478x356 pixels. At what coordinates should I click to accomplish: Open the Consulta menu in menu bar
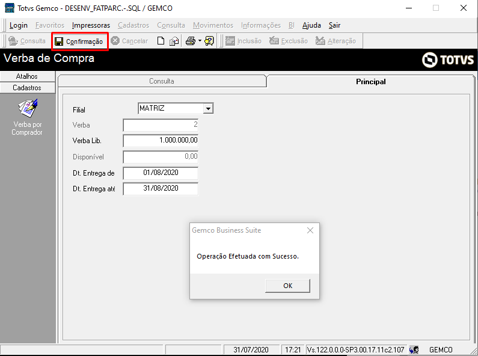[171, 25]
